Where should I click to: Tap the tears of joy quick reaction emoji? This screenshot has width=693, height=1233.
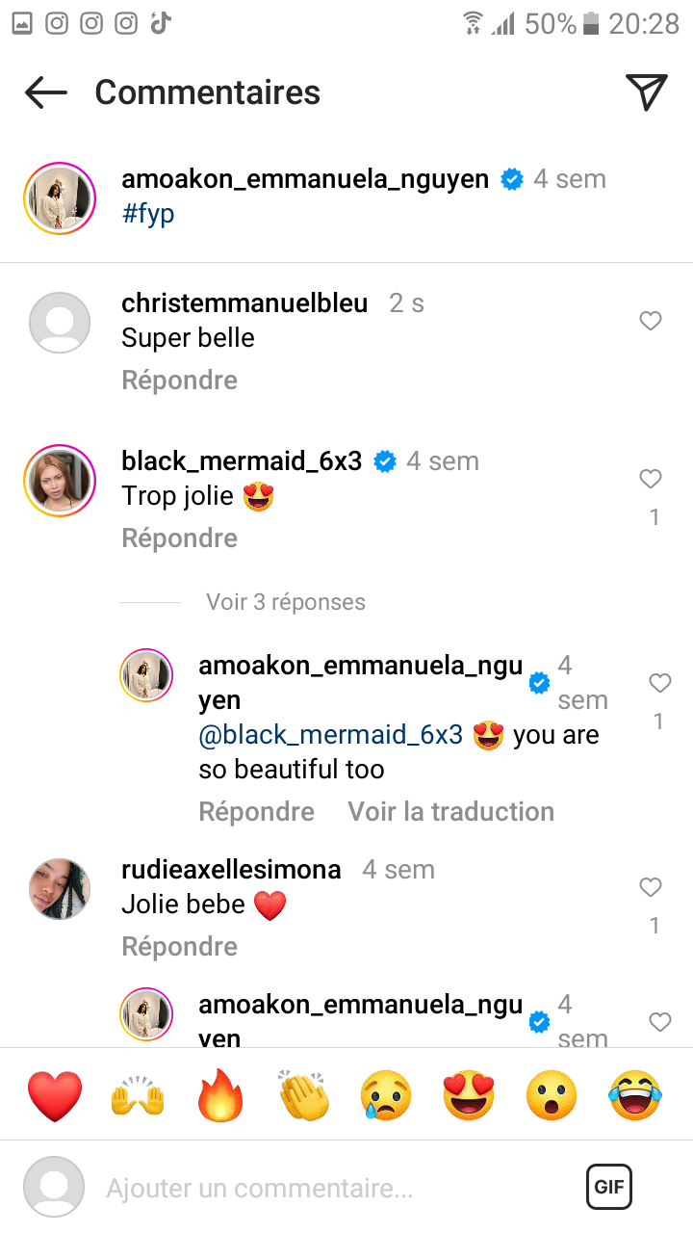(x=634, y=1095)
